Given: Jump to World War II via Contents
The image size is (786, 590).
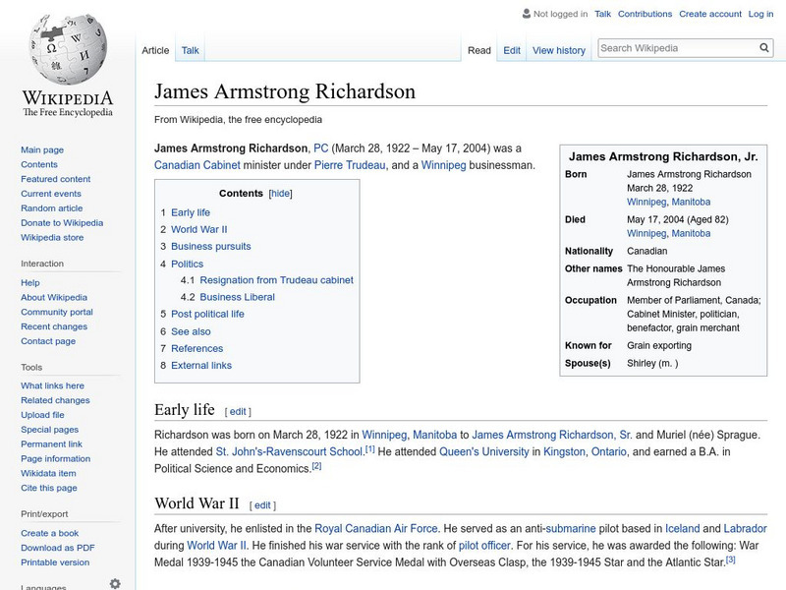Looking at the screenshot, I should click(201, 228).
